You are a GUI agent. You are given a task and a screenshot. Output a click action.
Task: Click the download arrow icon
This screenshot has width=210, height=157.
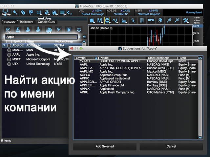[x=38, y=30]
